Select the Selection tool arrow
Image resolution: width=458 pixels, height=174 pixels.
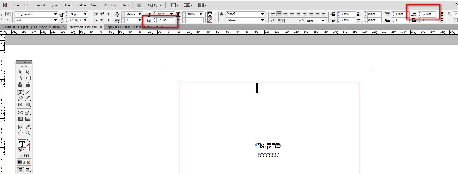click(x=20, y=72)
